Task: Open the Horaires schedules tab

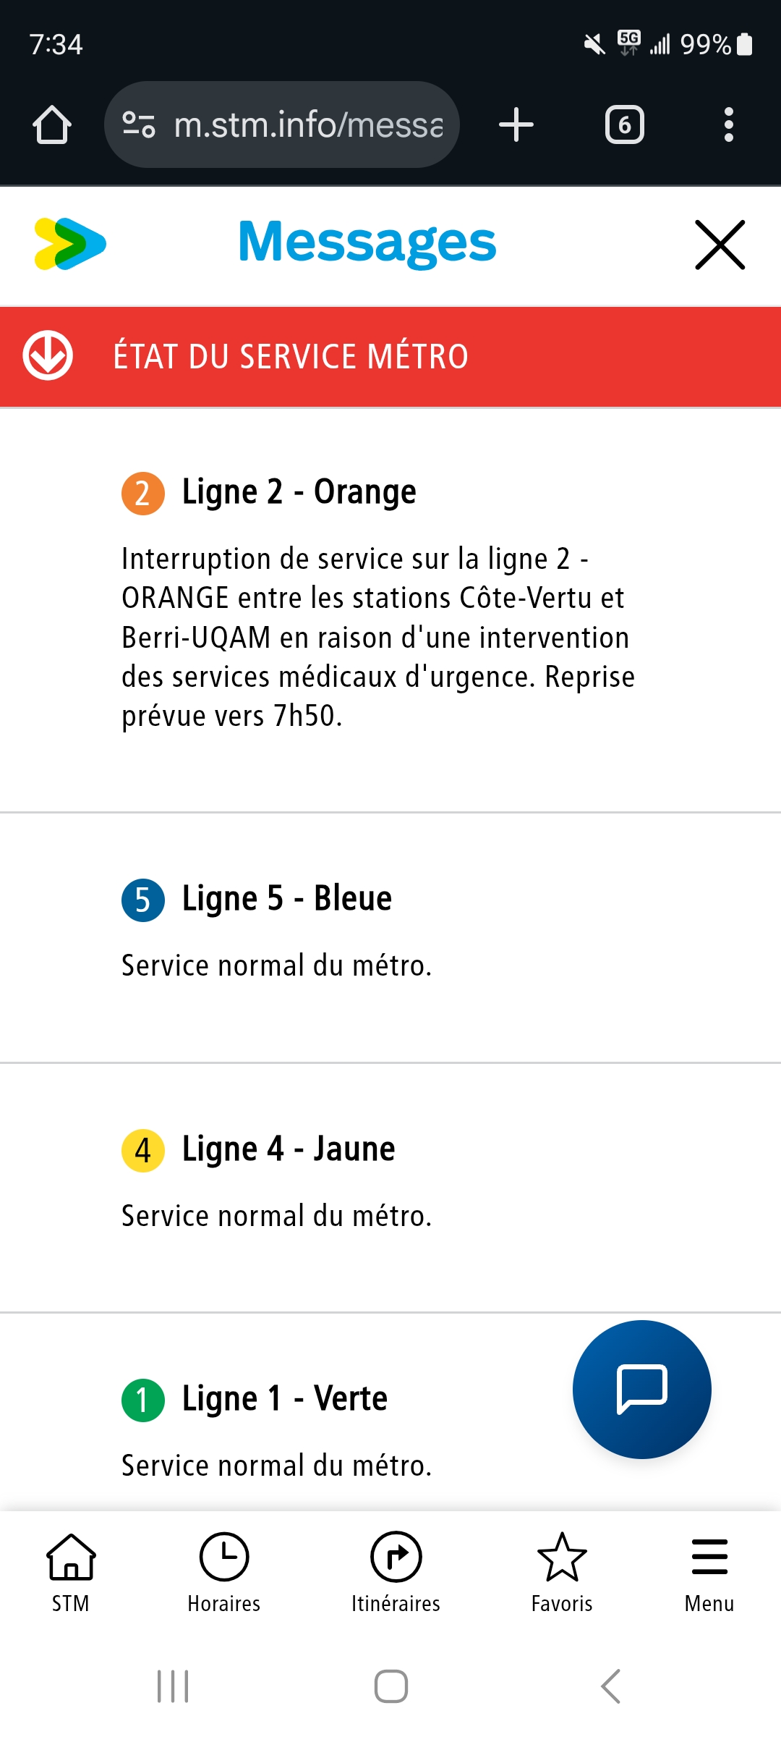Action: [x=224, y=1572]
